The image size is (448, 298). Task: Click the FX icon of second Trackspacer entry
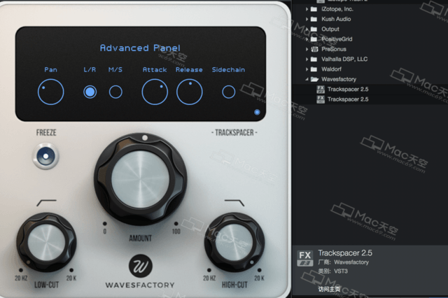click(321, 99)
